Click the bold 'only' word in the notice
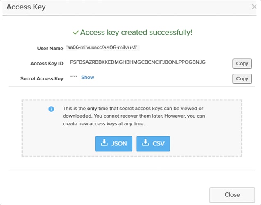 (92, 109)
